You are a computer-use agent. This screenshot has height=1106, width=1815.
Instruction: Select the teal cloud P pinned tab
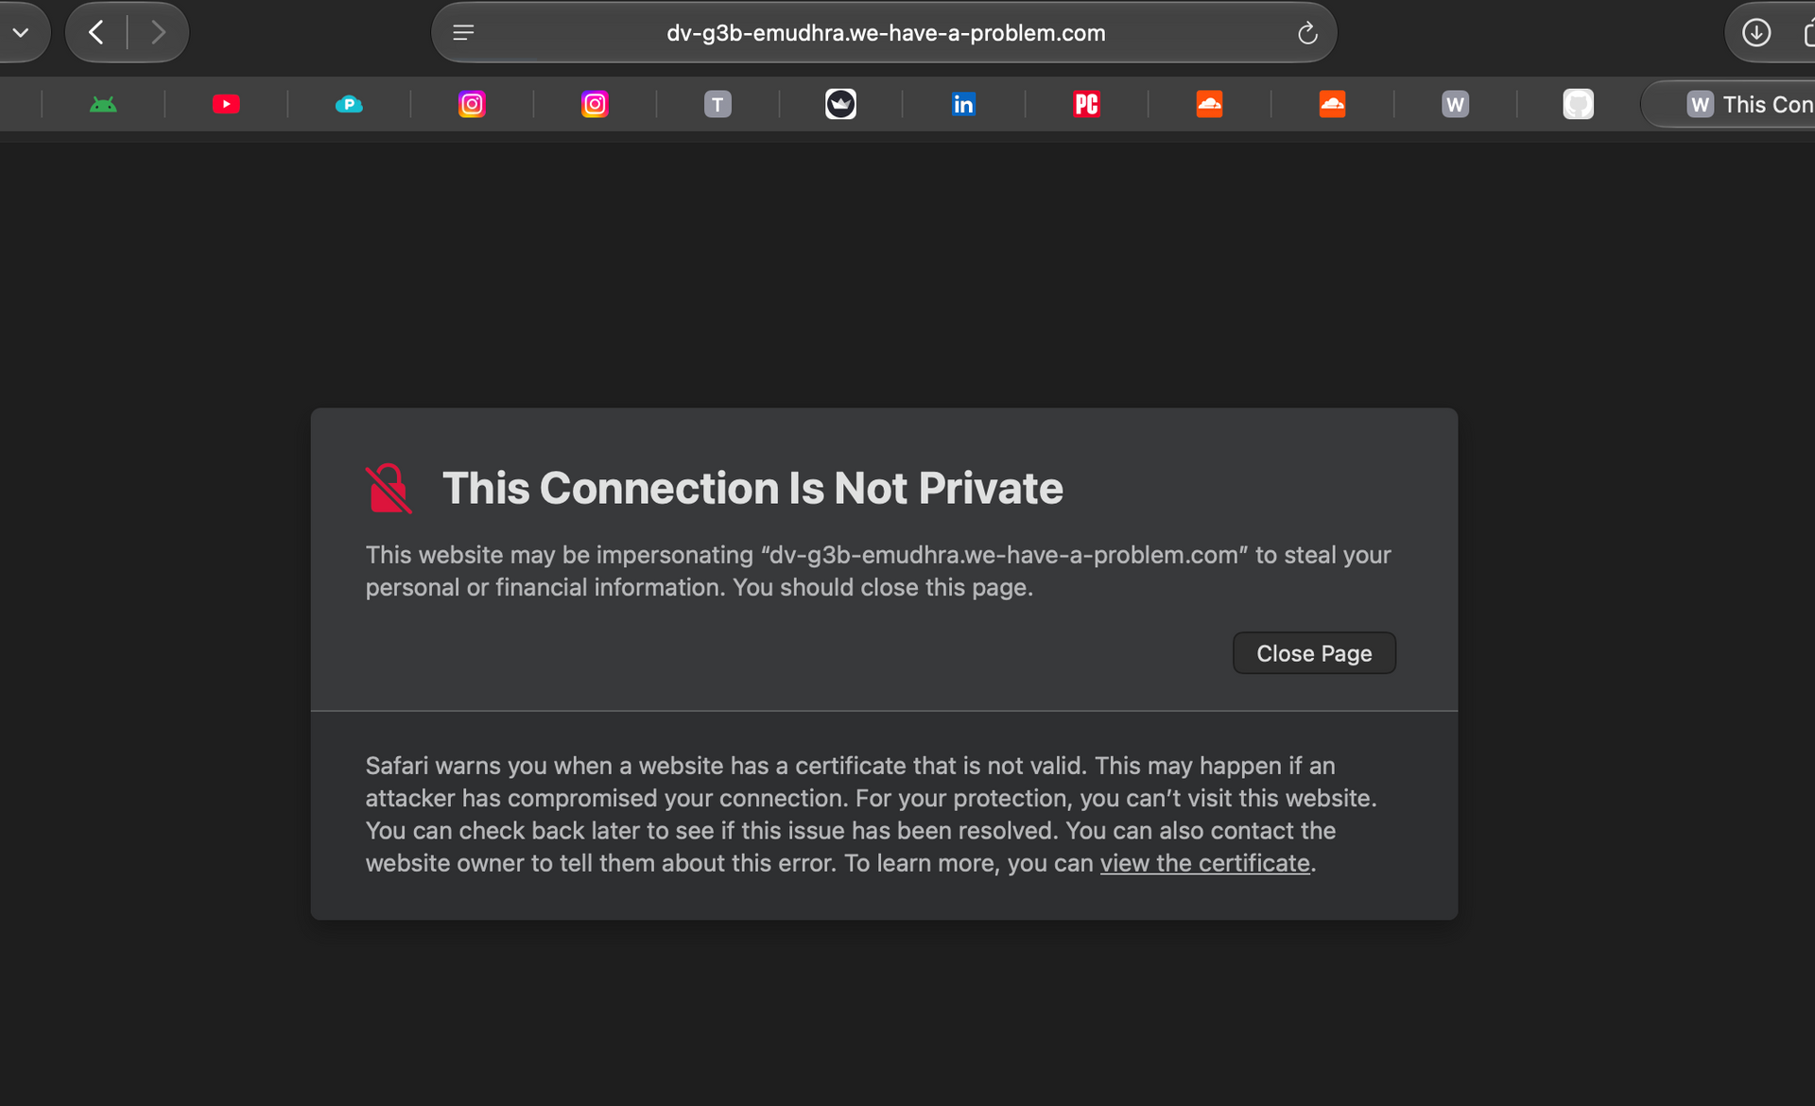(349, 104)
